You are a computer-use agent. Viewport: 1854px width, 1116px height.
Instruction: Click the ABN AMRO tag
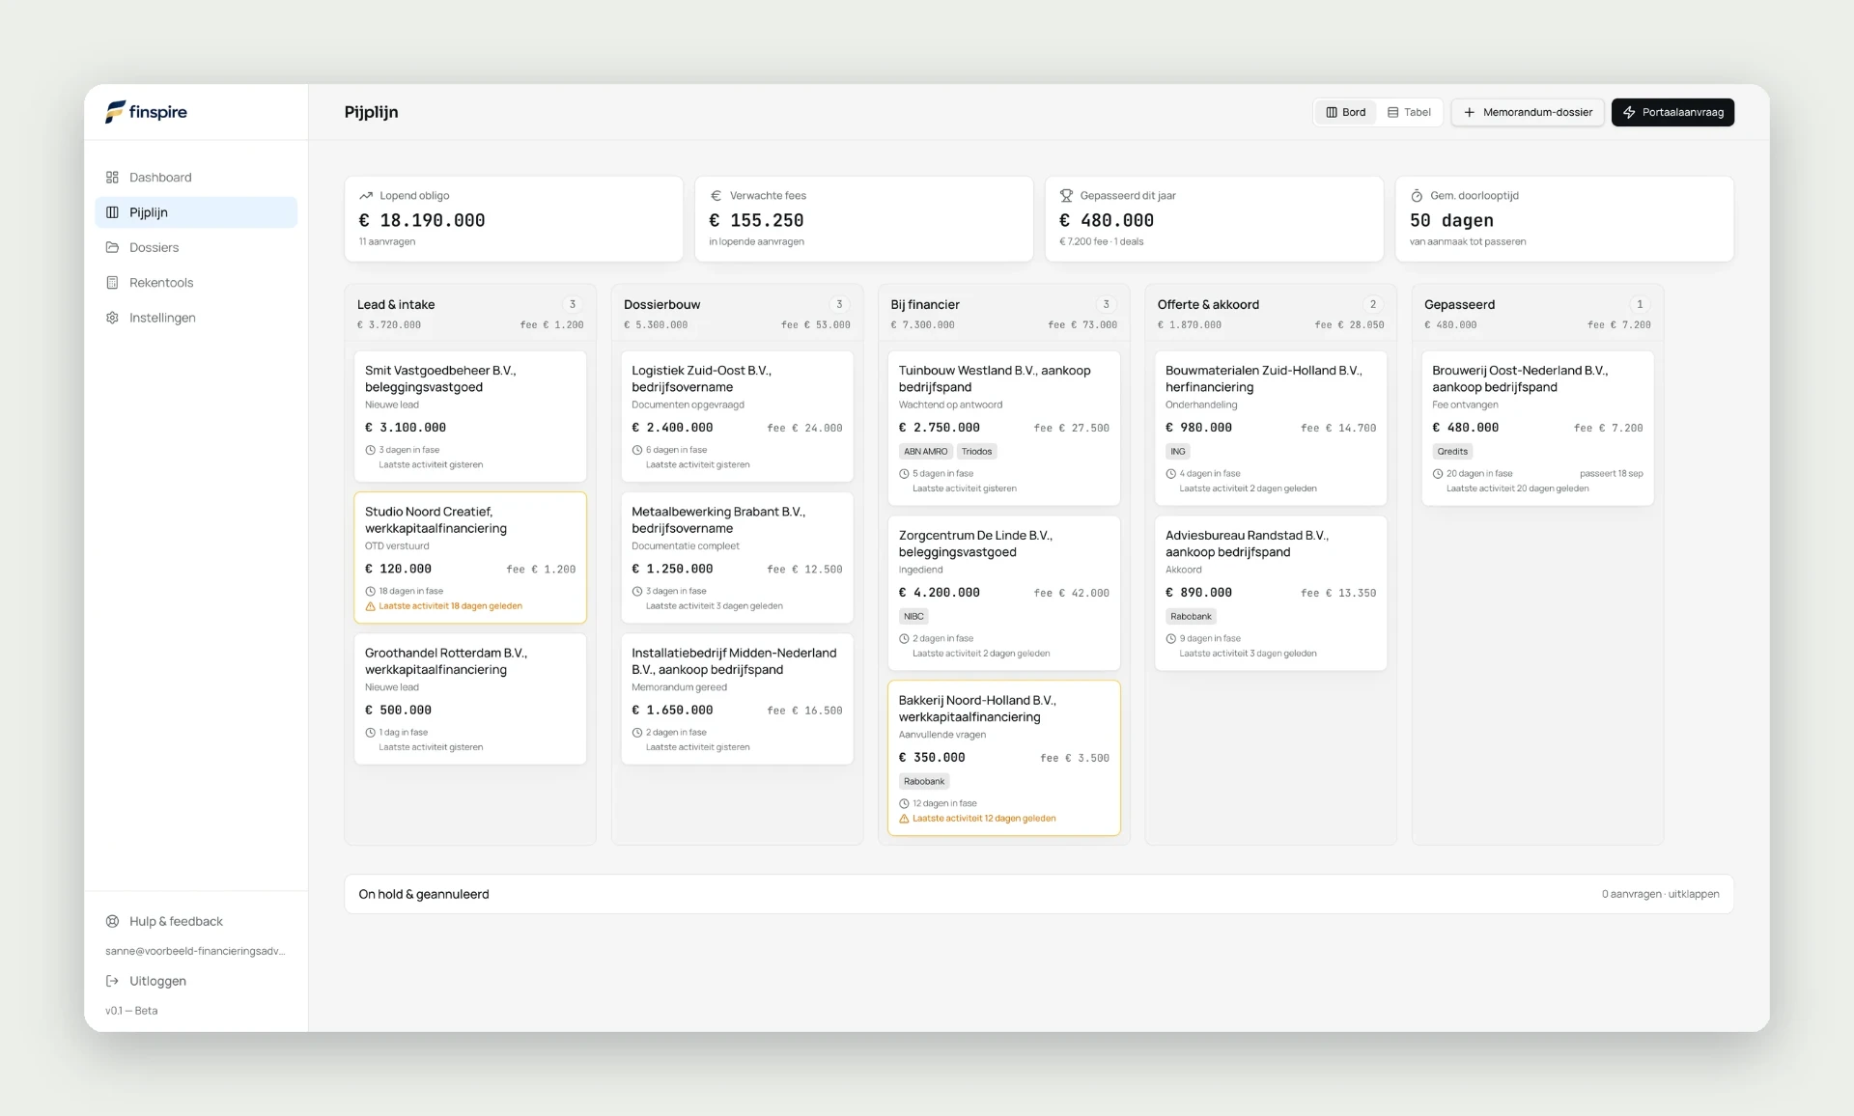coord(925,451)
